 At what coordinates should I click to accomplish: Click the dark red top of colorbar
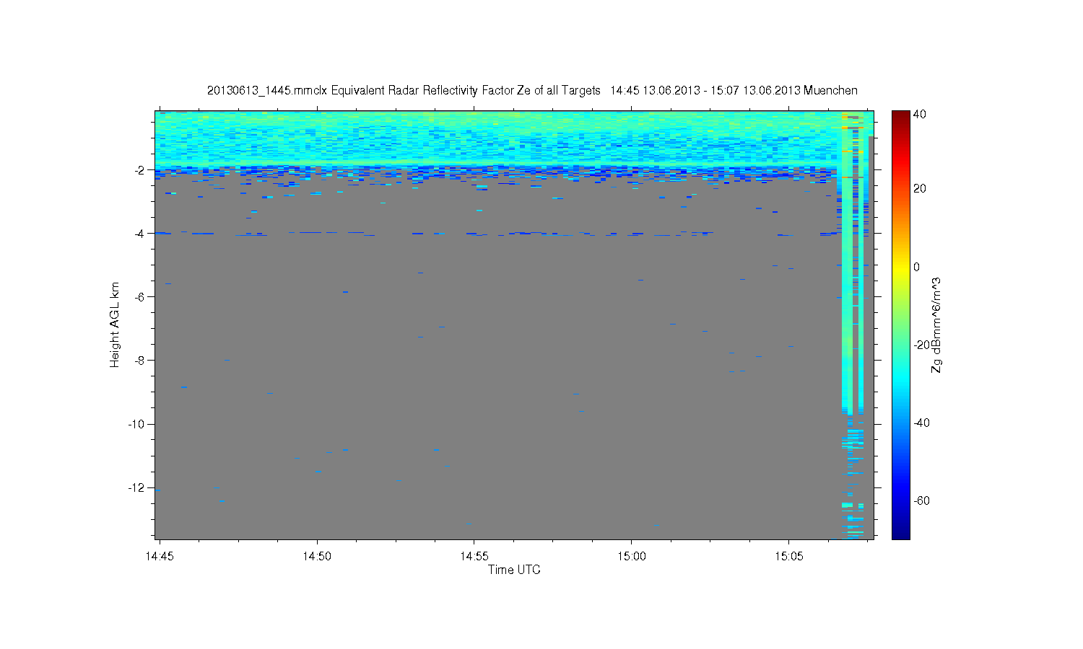pos(900,115)
